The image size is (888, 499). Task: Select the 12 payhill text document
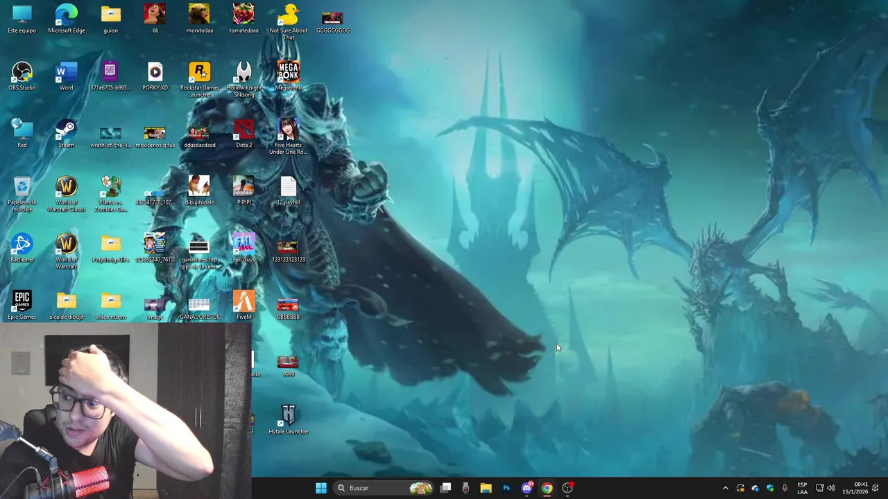pyautogui.click(x=288, y=191)
